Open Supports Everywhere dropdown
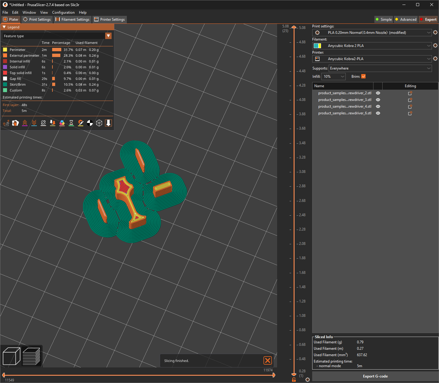Viewport: 439px width, 383px height. click(380, 68)
